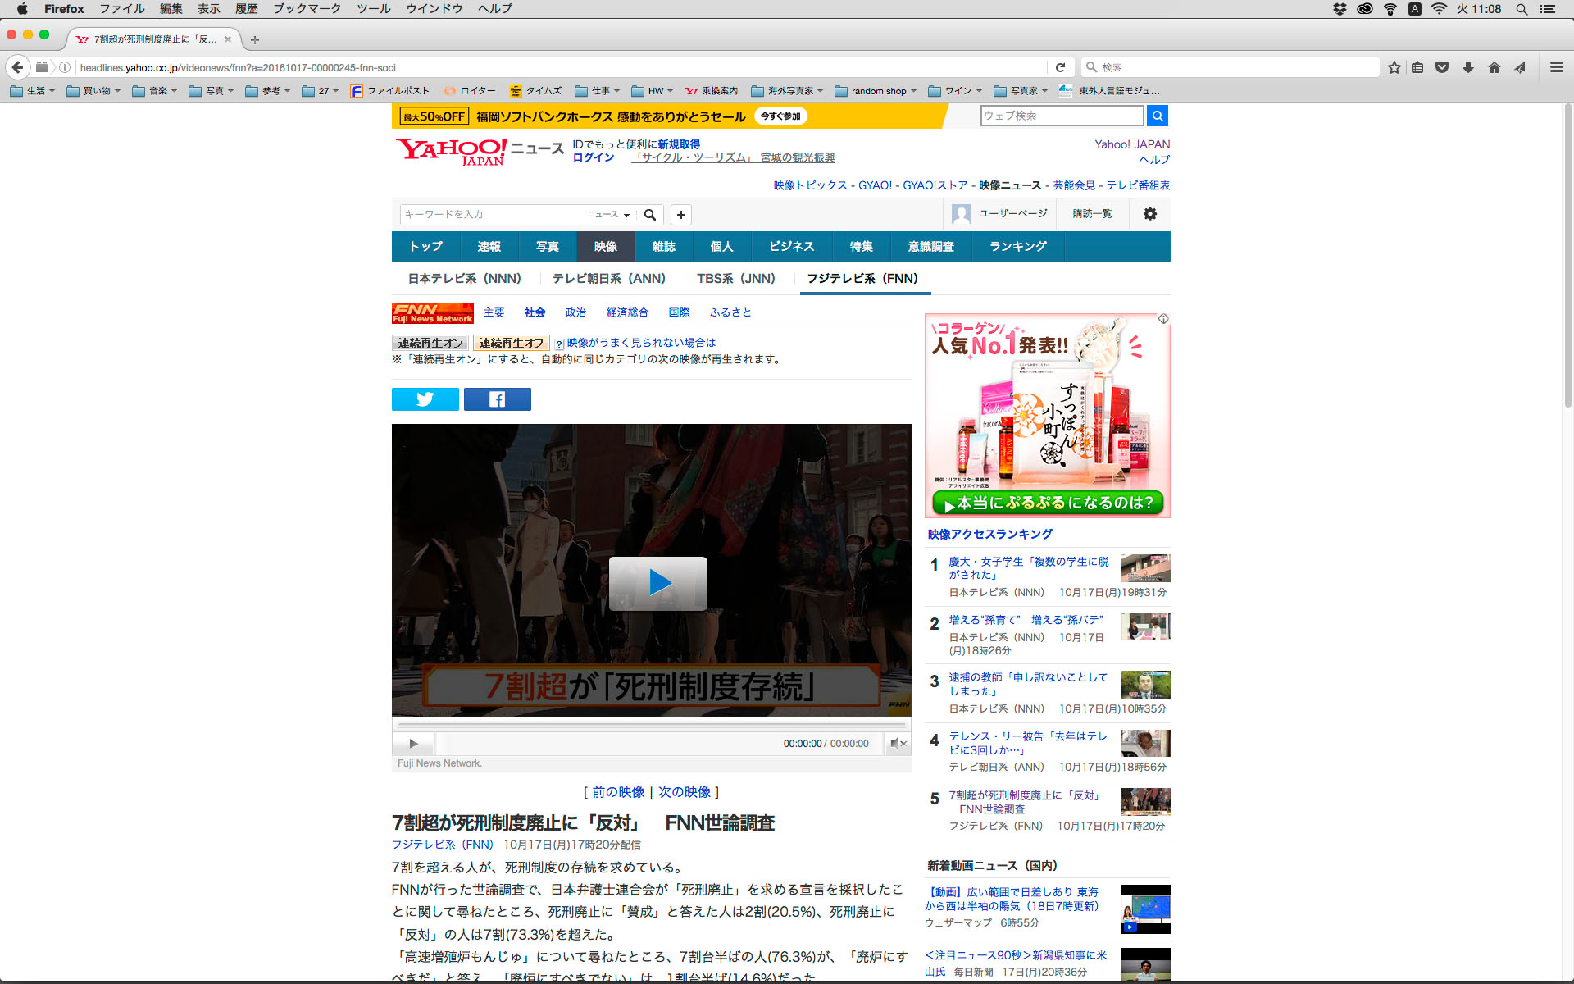The image size is (1574, 984).
Task: Expand the 生活 bookmarks folder
Action: tap(33, 91)
